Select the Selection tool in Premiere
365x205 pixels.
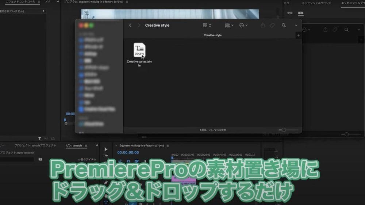click(x=106, y=149)
